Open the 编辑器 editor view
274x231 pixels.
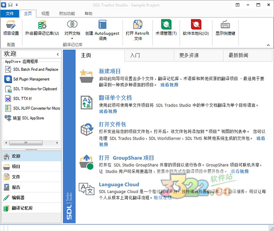(31, 198)
